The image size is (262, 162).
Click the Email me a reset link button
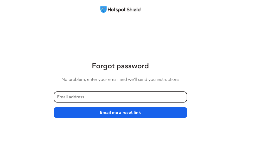(x=120, y=113)
